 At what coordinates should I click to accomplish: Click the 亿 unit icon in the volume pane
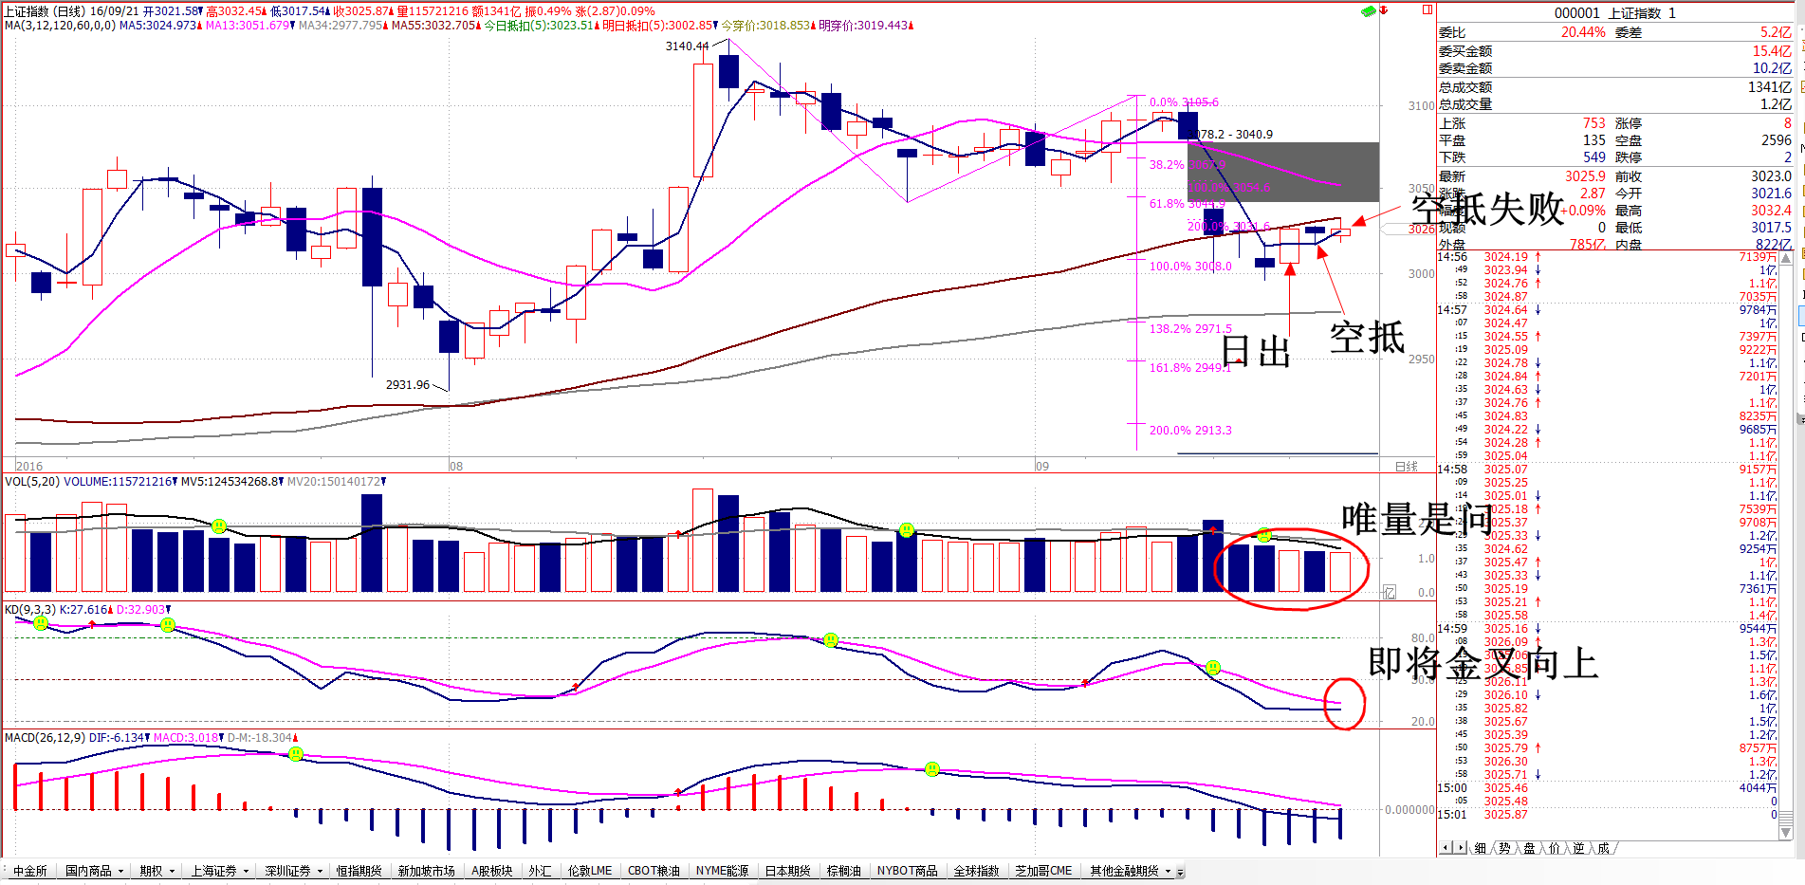click(1389, 592)
